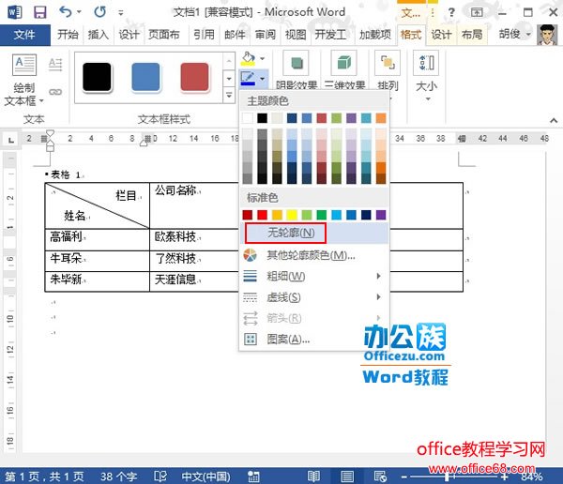Viewport: 563px width, 484px height.
Task: Open the 文件 File tab
Action: coord(25,35)
